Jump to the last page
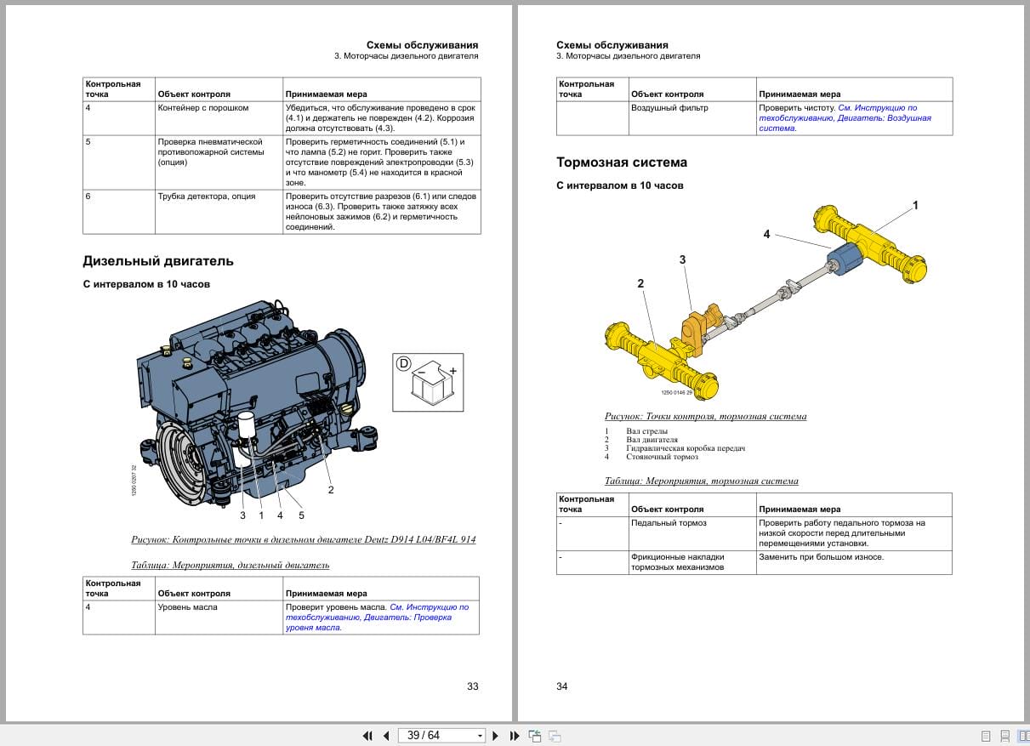1030x746 pixels. click(x=515, y=736)
